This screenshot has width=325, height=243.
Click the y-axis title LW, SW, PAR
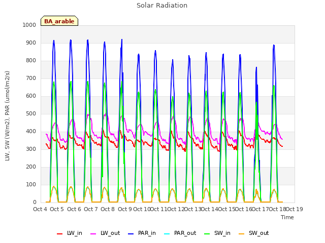7,116
